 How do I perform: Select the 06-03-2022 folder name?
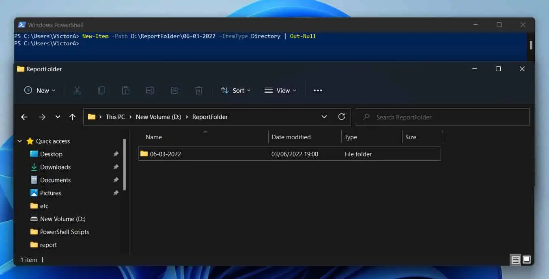166,154
